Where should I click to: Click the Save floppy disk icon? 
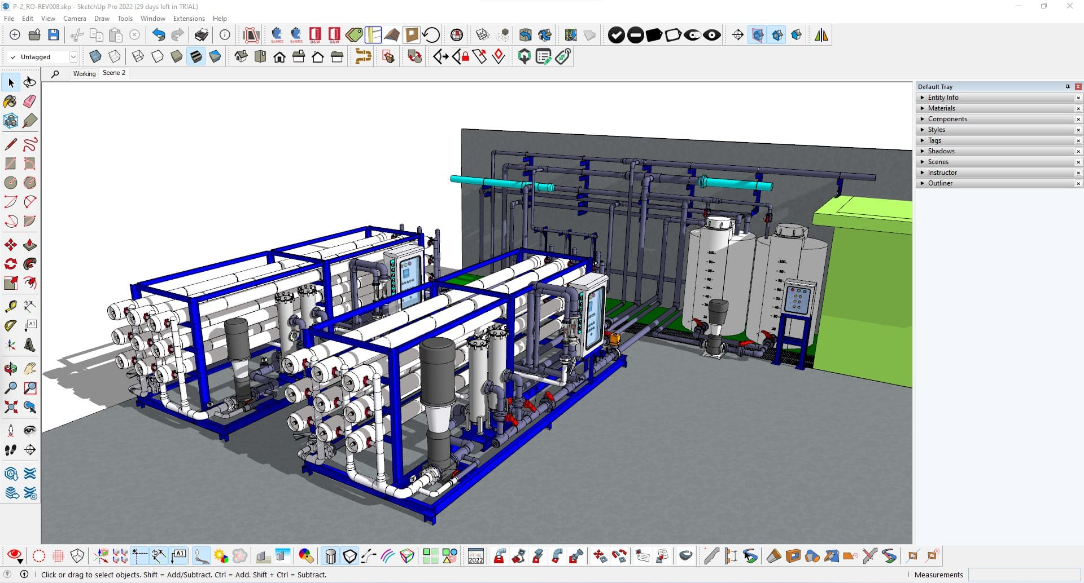(x=54, y=35)
